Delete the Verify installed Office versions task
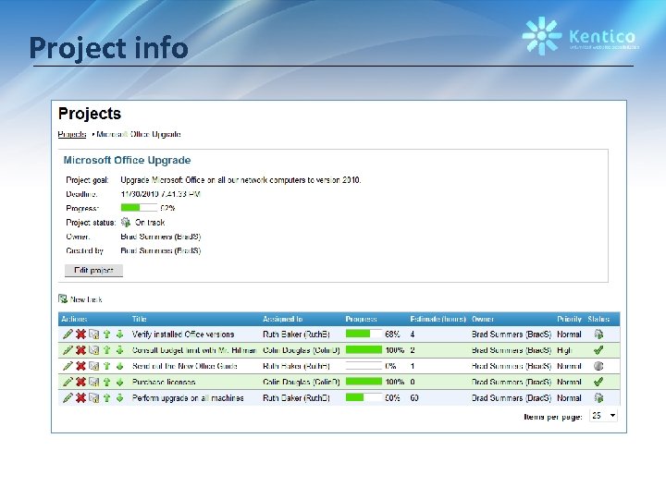This screenshot has height=499, width=666. (80, 335)
